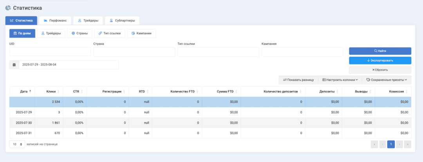The width and height of the screenshot is (423, 162).
Task: Click the Статистика page heading
Action: point(27,8)
